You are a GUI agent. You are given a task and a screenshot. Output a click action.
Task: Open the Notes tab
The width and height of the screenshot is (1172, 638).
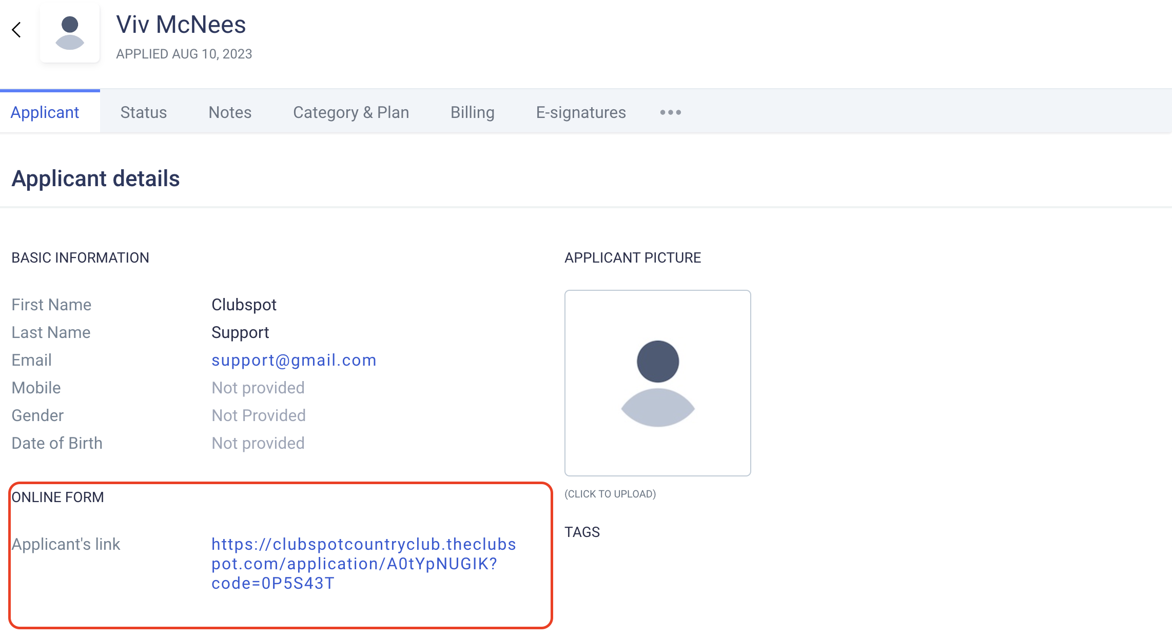click(x=230, y=112)
